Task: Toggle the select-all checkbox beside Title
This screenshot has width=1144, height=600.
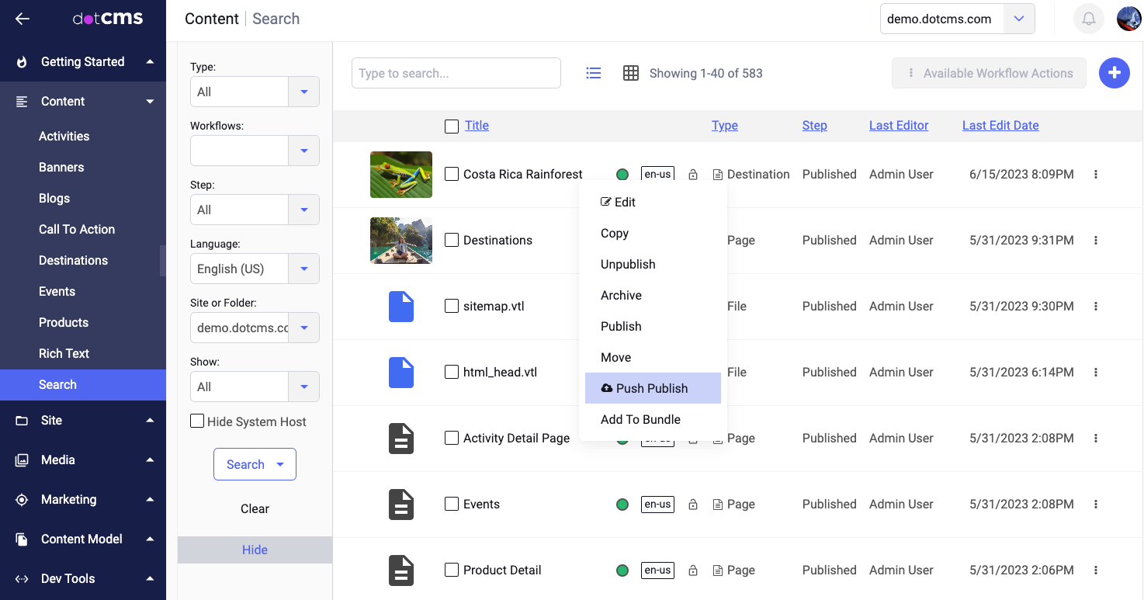Action: point(452,126)
